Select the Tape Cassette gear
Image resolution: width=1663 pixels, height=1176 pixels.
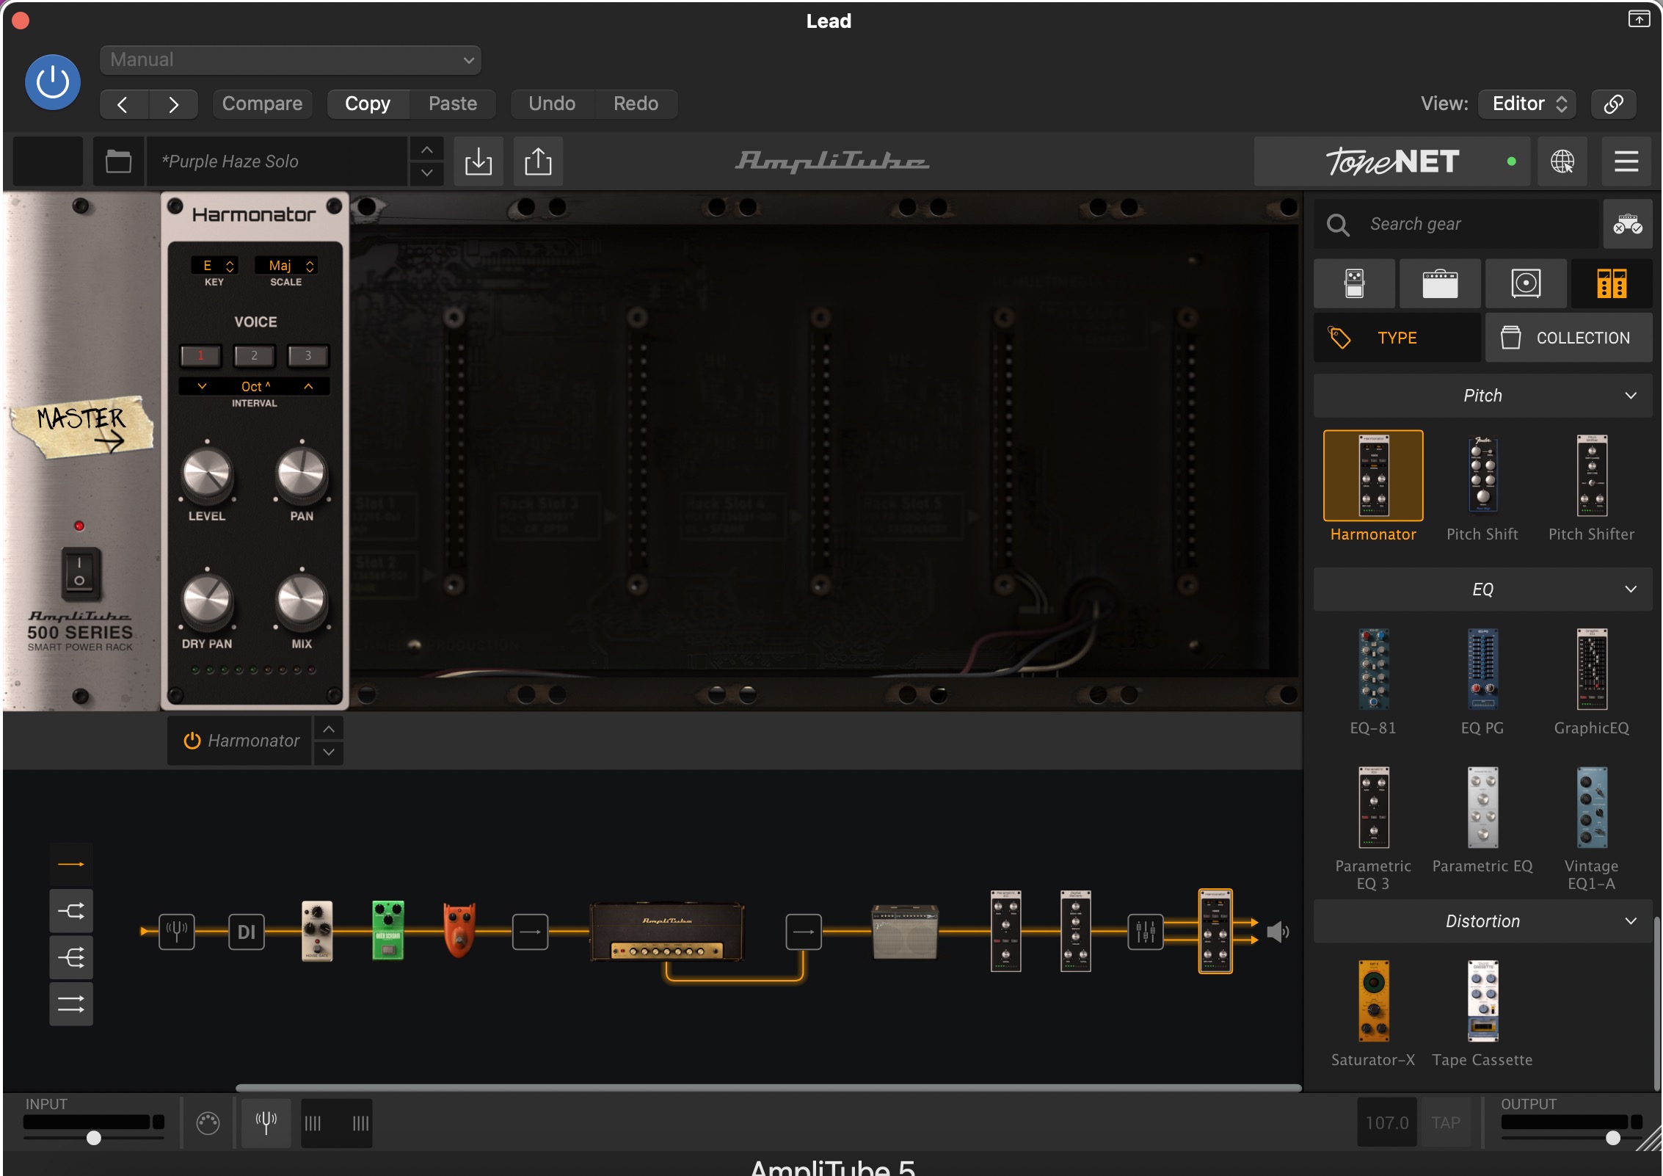(x=1482, y=1001)
